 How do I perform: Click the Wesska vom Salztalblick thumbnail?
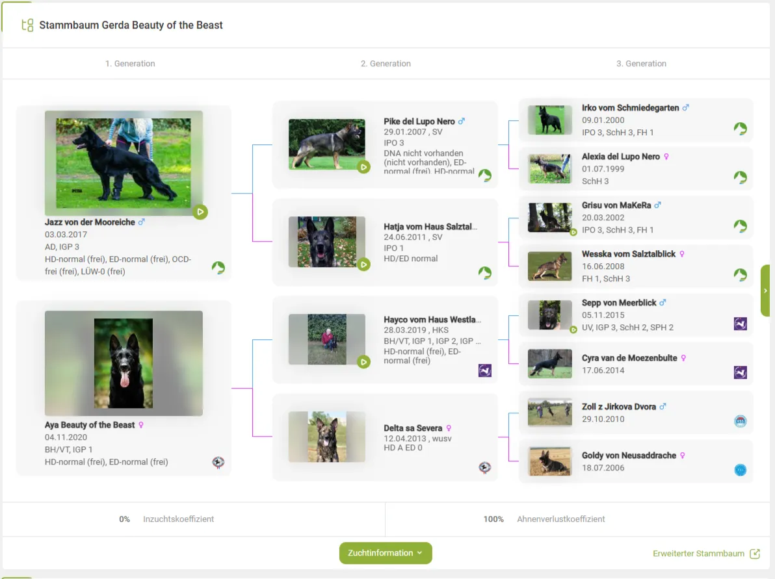(x=549, y=266)
